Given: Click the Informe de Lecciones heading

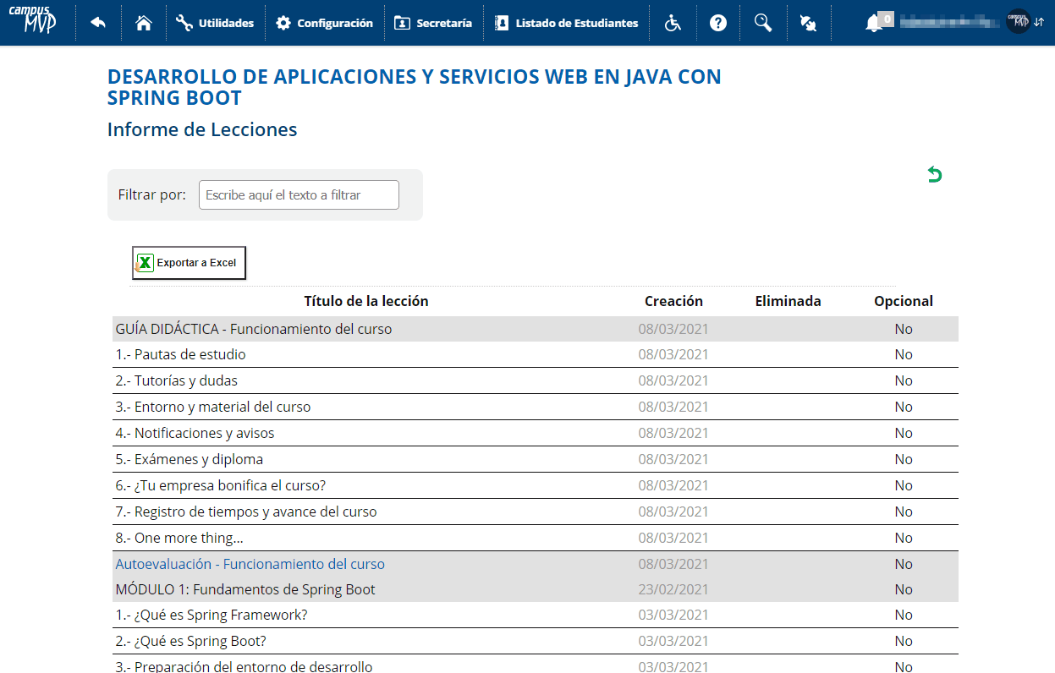Looking at the screenshot, I should point(202,129).
